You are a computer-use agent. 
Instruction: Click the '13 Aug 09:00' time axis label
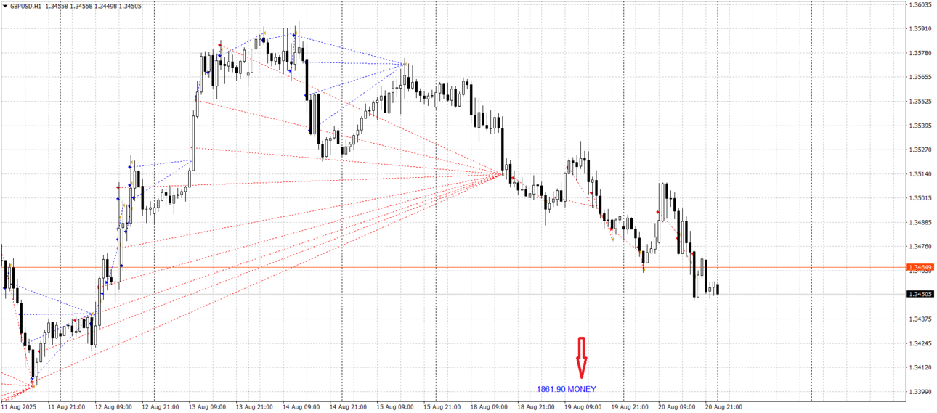(207, 407)
